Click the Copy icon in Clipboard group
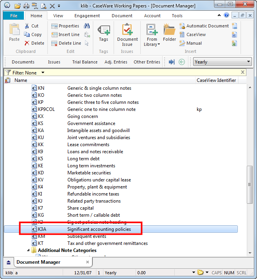 tap(27, 34)
